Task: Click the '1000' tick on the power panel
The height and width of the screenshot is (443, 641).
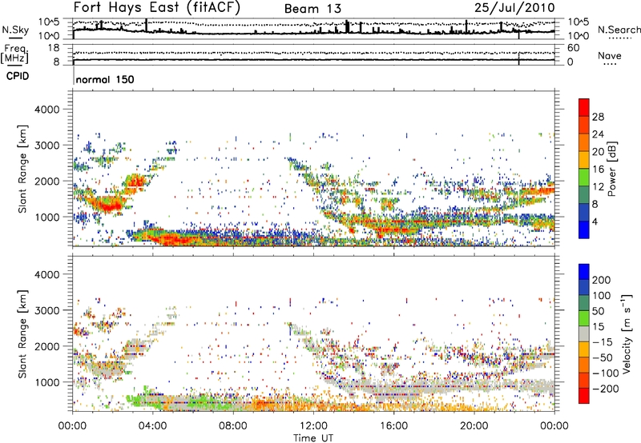Action: (47, 217)
